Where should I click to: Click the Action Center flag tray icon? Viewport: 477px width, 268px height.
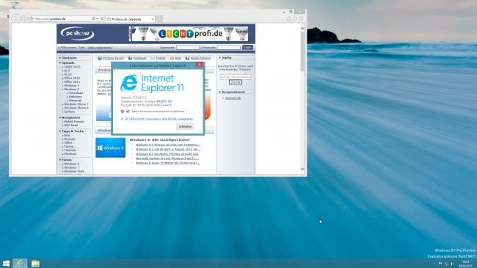pos(440,264)
